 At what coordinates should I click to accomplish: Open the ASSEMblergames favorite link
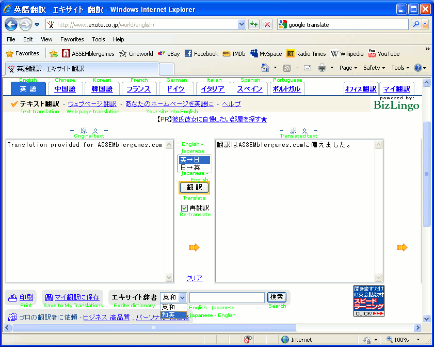(88, 54)
